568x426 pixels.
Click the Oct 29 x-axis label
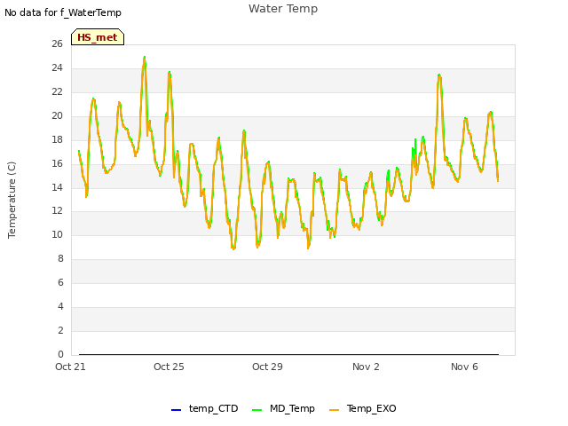click(x=267, y=367)
